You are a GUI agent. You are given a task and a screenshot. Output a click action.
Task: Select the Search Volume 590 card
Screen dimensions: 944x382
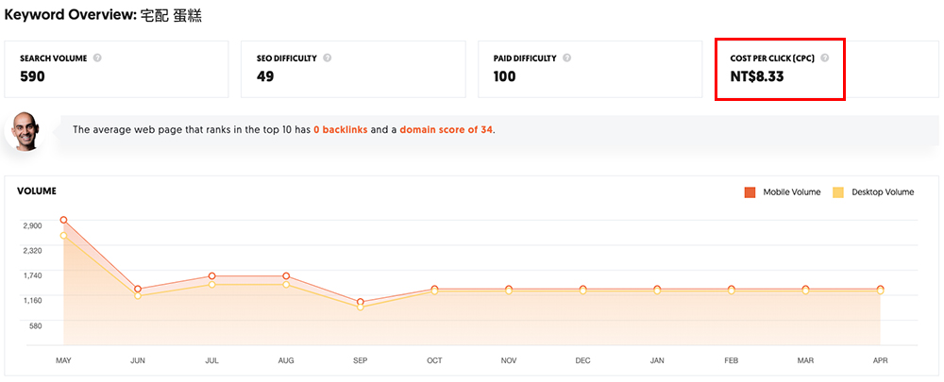117,69
